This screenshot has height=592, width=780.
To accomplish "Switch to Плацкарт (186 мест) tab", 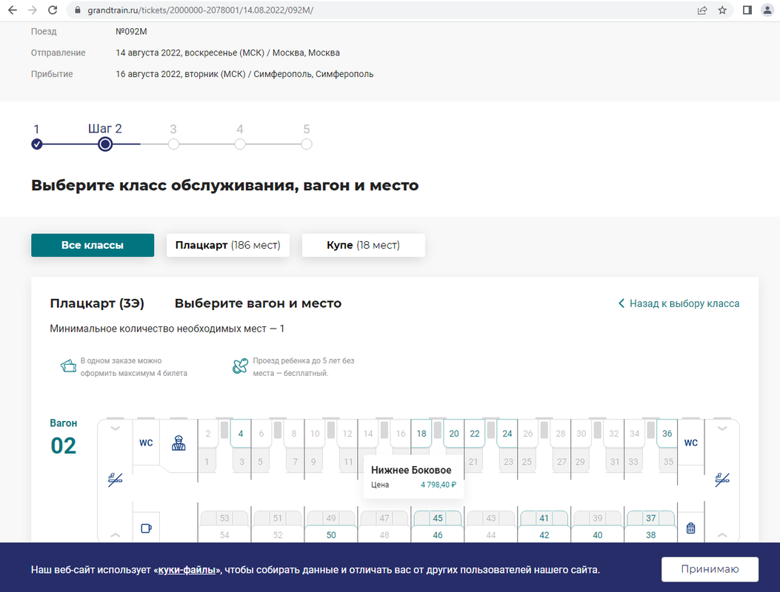I will tap(228, 245).
